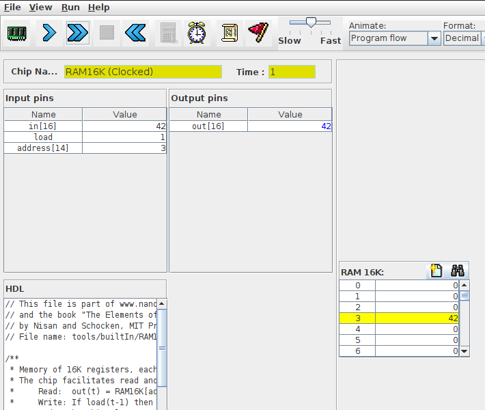Open the Load Script scroll icon
Viewport: 485px width, 410px height.
[x=230, y=32]
